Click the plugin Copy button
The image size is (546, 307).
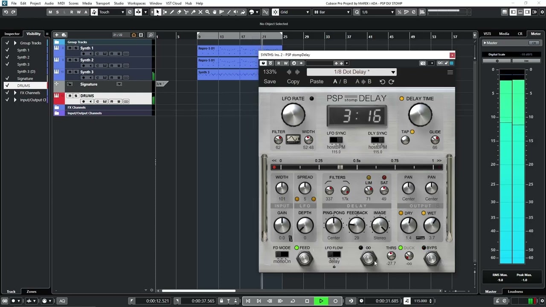(x=293, y=81)
